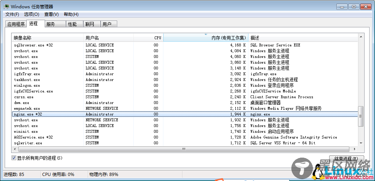Toggle 显示所有用户的进程 checkbox

click(14, 158)
